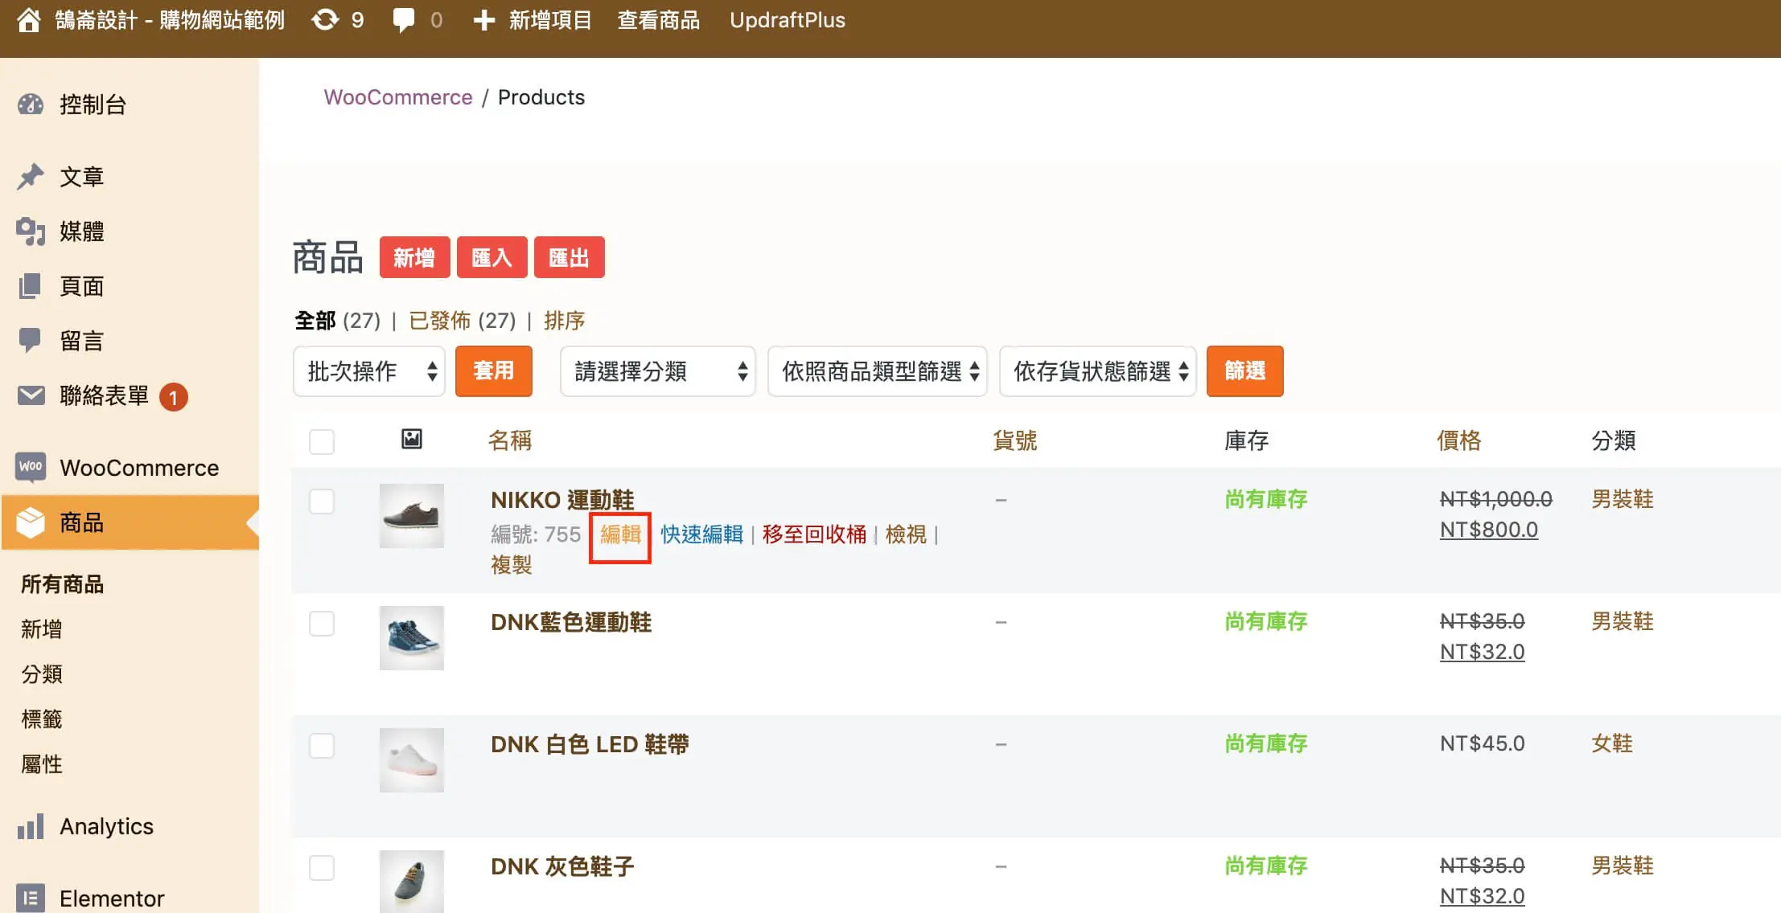Click the pin icon beside 文章

[31, 177]
